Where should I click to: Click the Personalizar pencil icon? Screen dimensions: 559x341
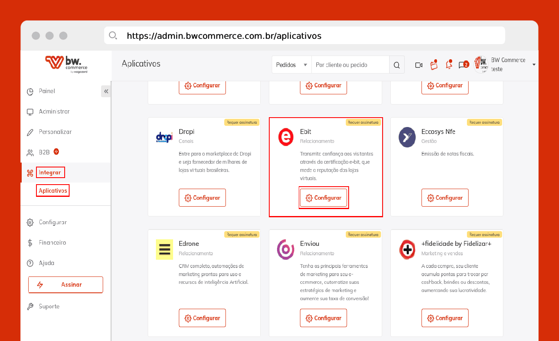[30, 132]
